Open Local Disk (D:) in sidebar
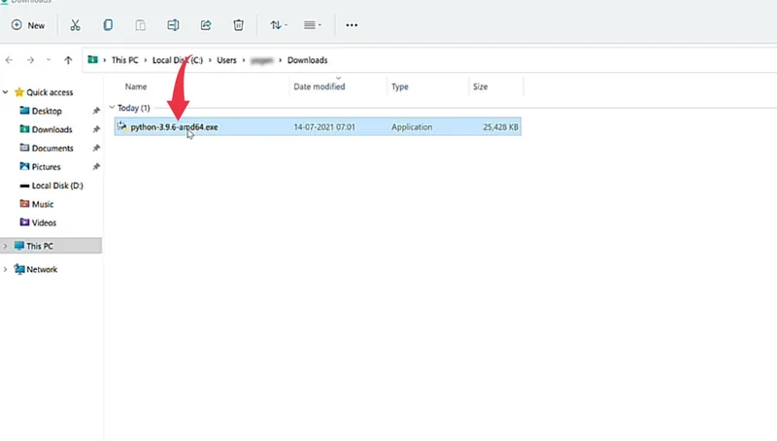777x441 pixels. [56, 186]
